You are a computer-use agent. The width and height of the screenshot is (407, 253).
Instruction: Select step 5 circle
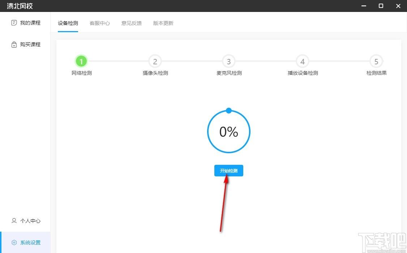[376, 61]
